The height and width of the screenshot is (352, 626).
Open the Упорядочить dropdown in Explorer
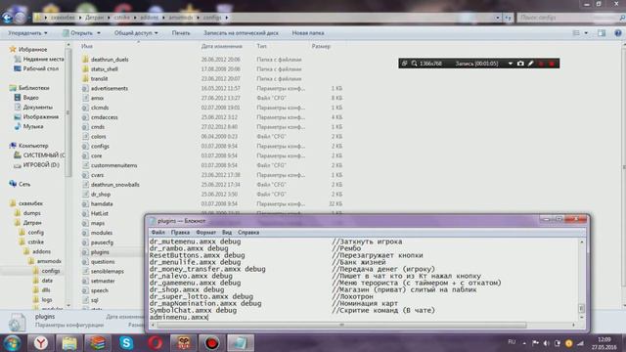tap(27, 33)
